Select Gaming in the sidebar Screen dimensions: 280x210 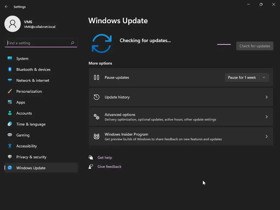41,135
